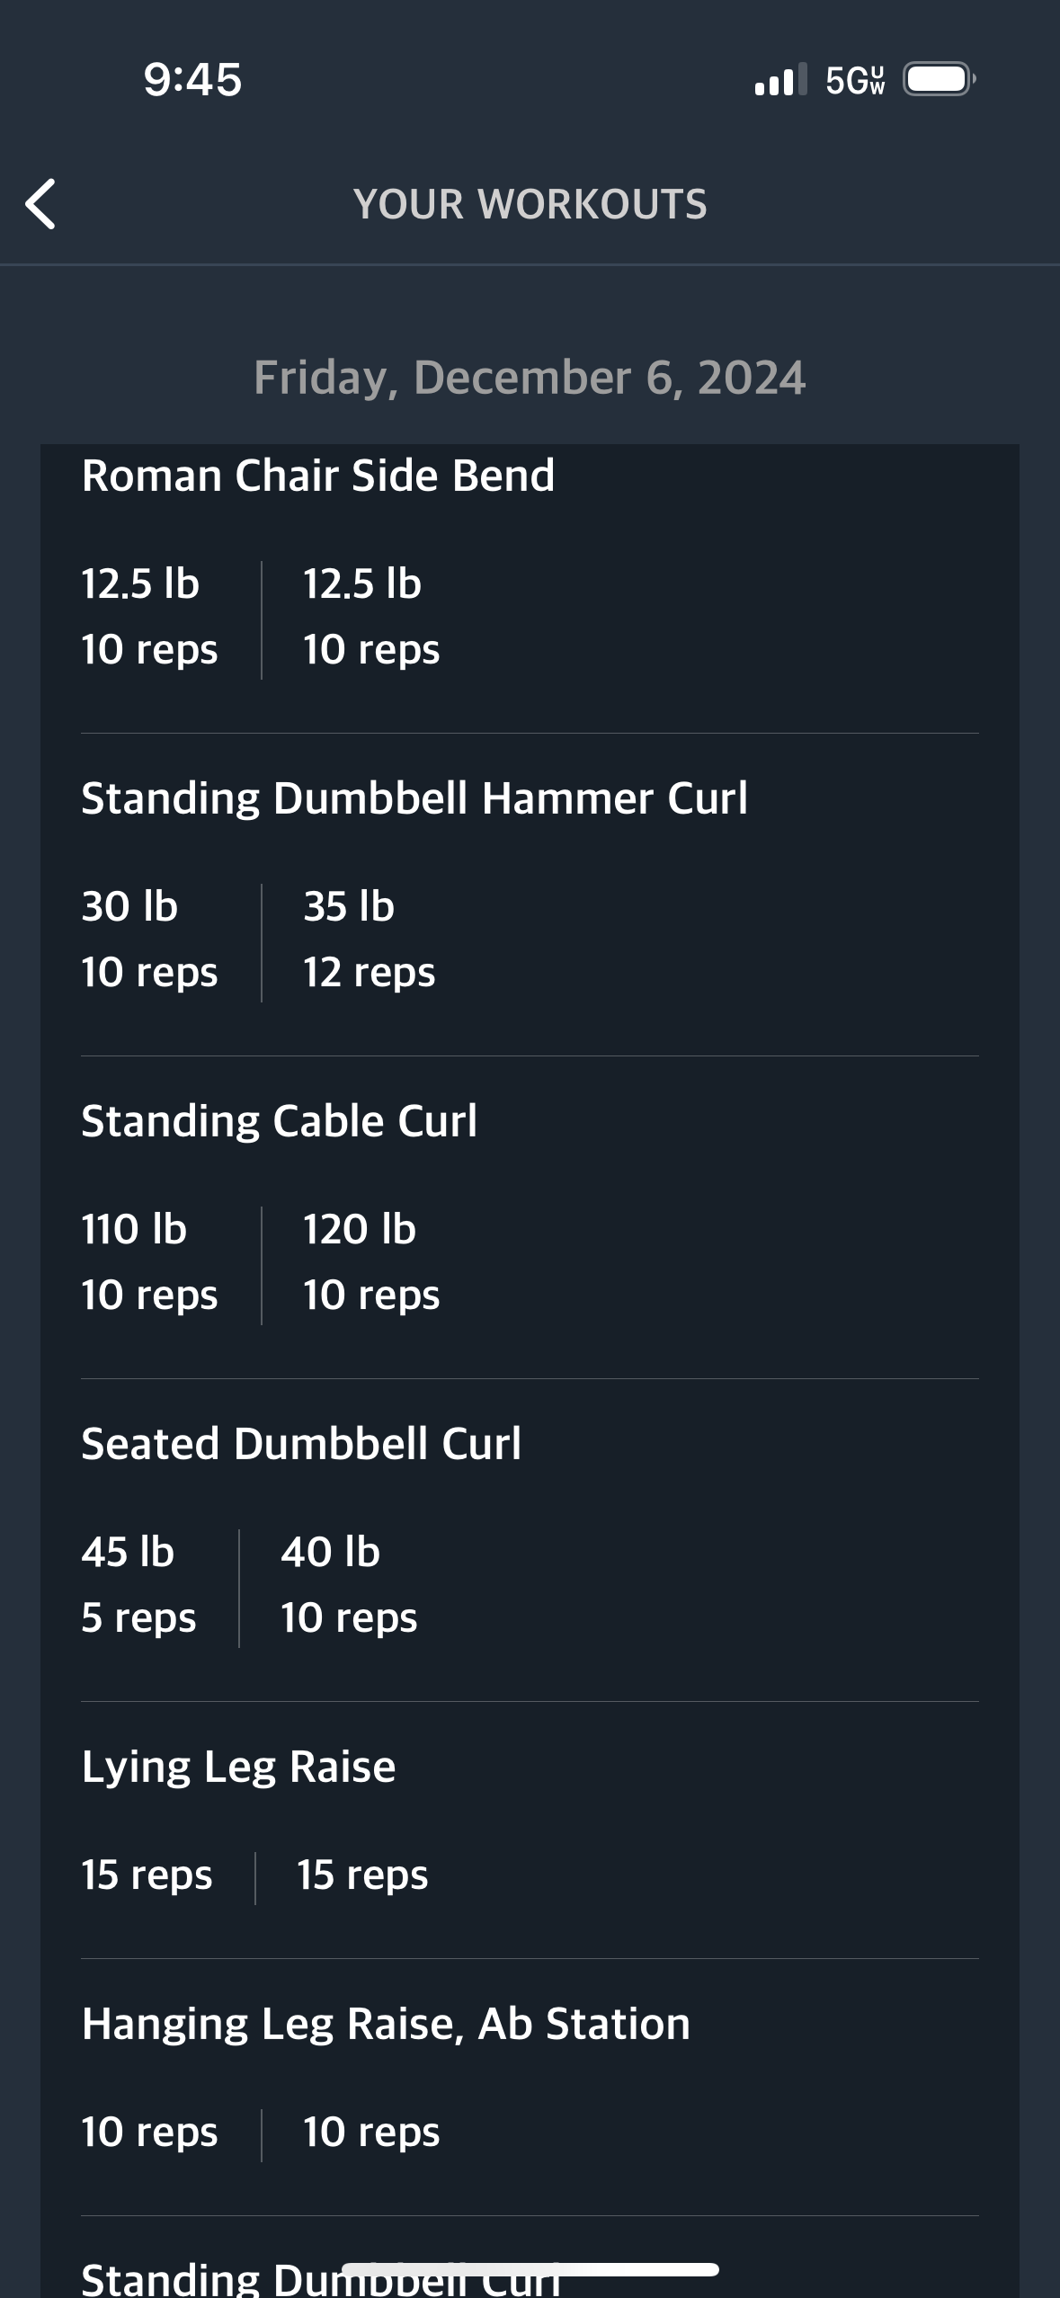Tap the Friday, December 6, 2024 date header
This screenshot has height=2298, width=1060.
coord(530,378)
